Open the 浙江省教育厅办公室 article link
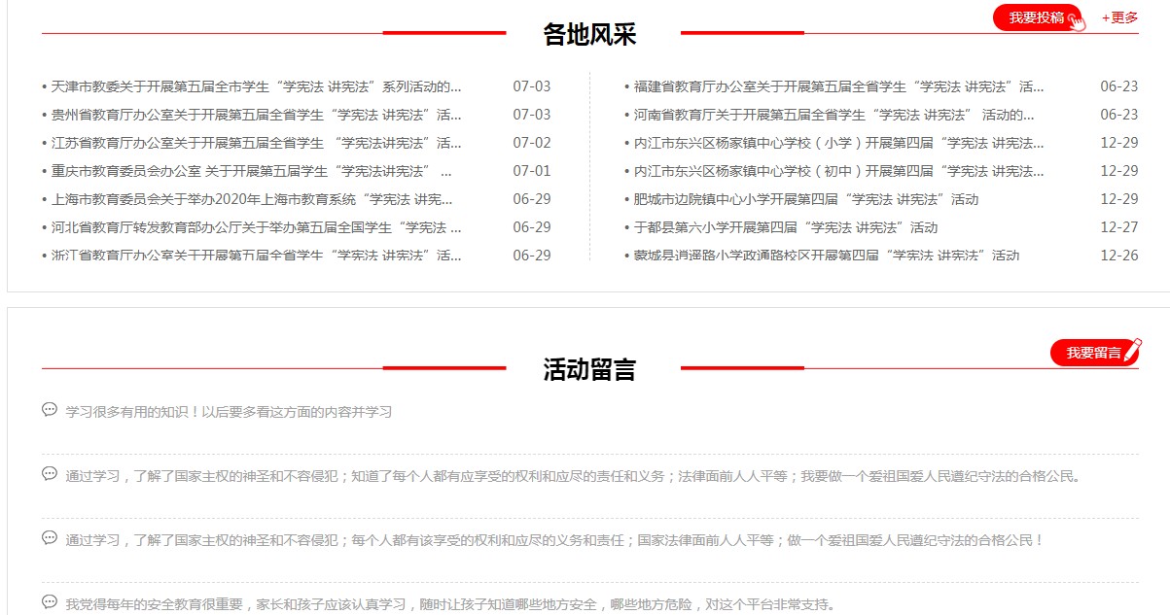The height and width of the screenshot is (615, 1170). click(257, 256)
